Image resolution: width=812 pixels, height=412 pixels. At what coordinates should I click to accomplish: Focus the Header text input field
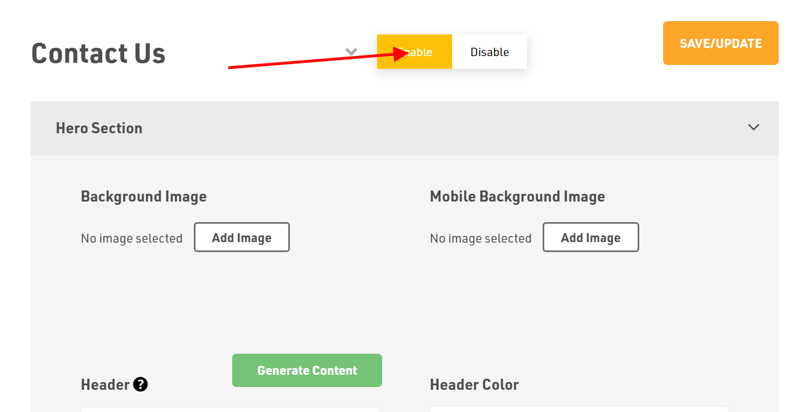(230, 410)
